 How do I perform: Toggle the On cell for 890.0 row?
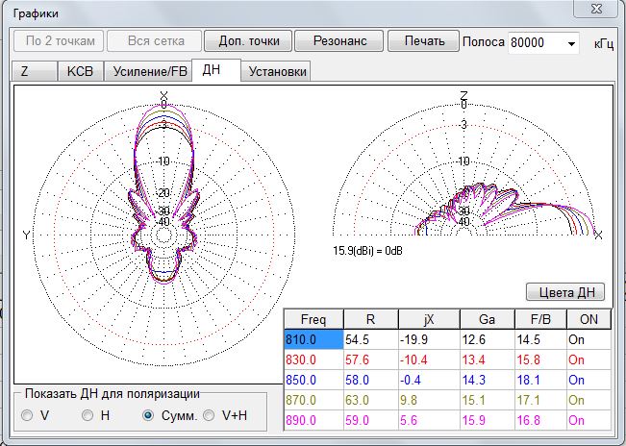[588, 419]
